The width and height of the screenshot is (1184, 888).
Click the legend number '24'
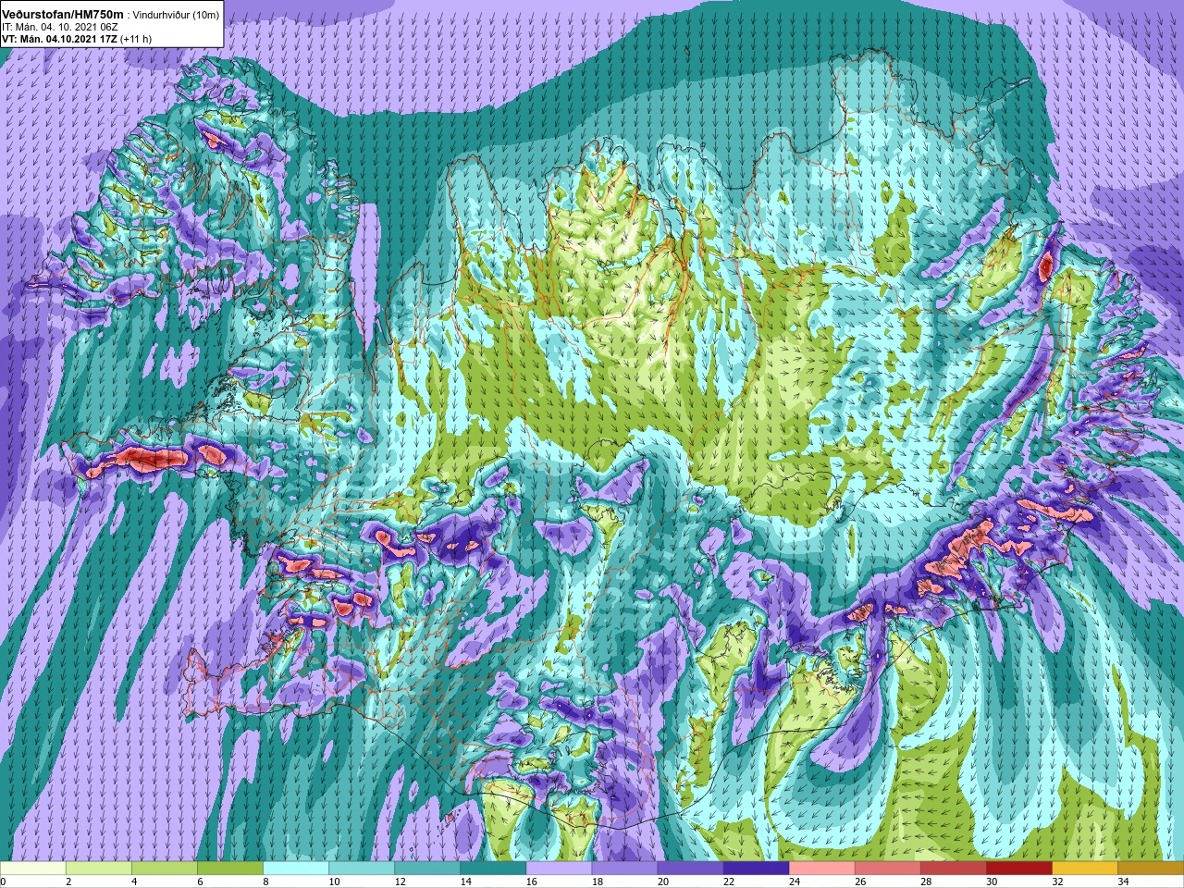pos(795,882)
